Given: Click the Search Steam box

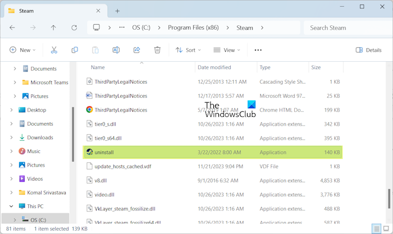Looking at the screenshot, I should pos(348,27).
